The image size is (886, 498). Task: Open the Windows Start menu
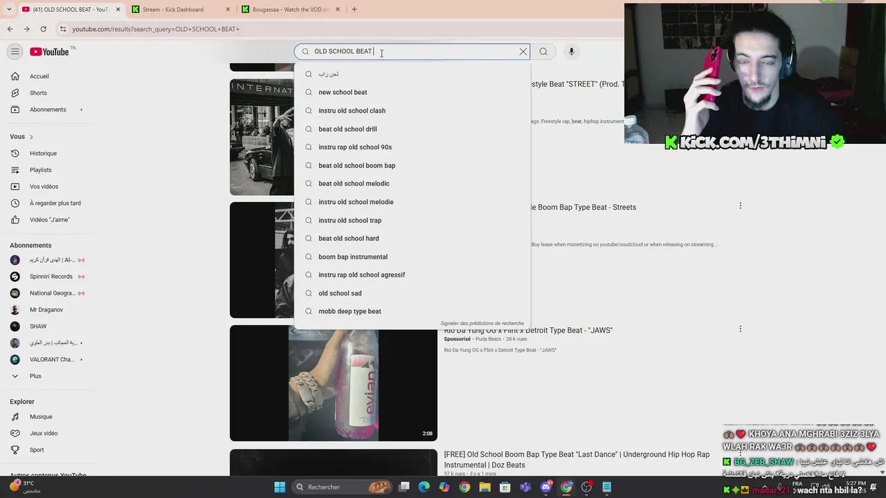tap(280, 487)
